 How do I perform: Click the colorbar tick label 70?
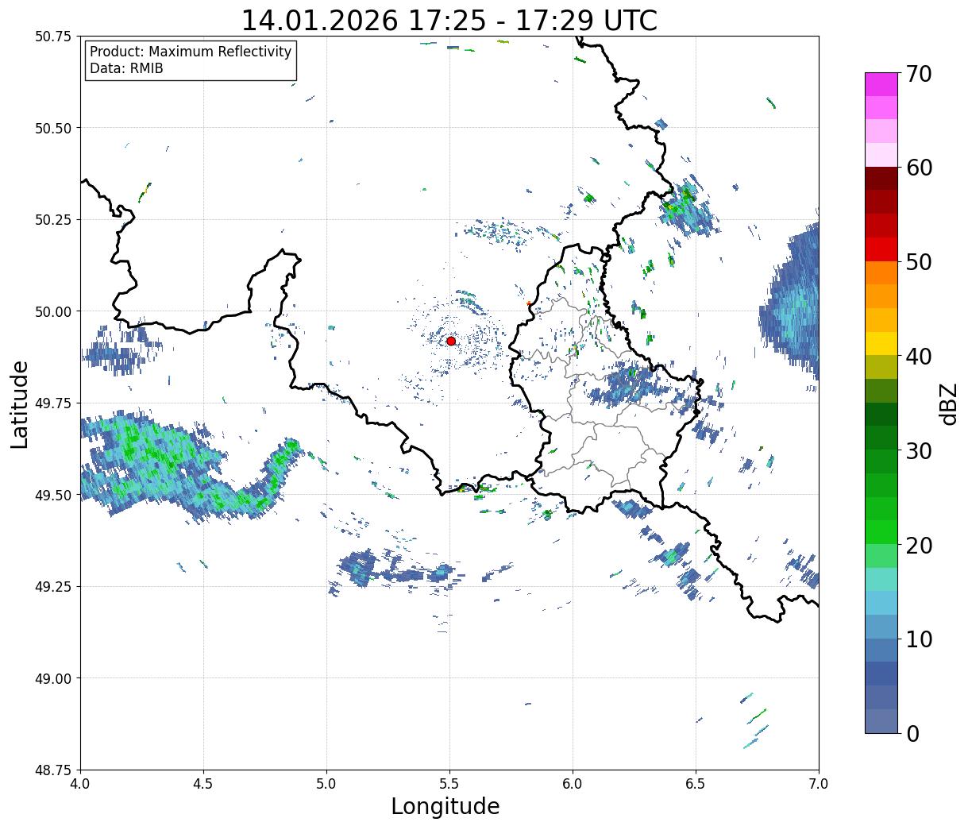(919, 74)
